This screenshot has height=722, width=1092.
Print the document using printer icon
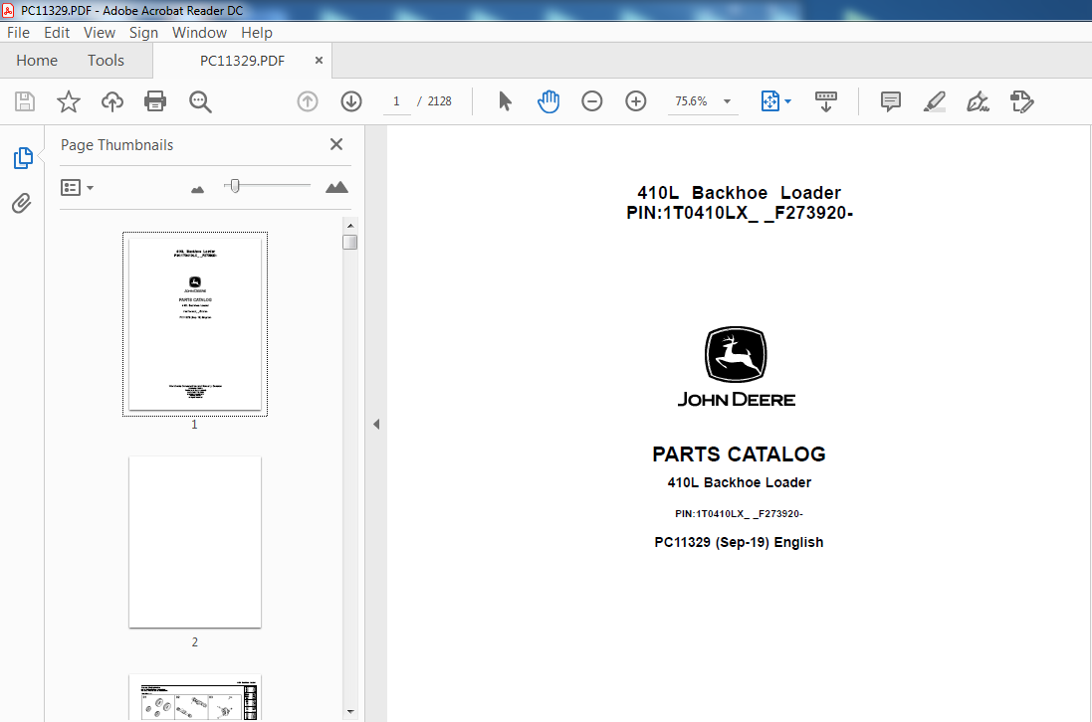coord(155,101)
